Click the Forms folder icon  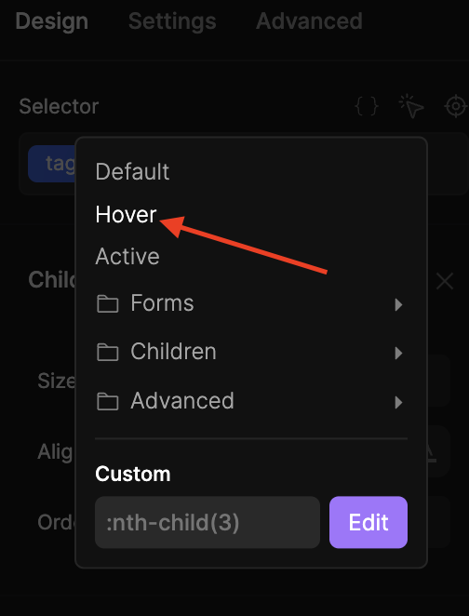(x=108, y=303)
